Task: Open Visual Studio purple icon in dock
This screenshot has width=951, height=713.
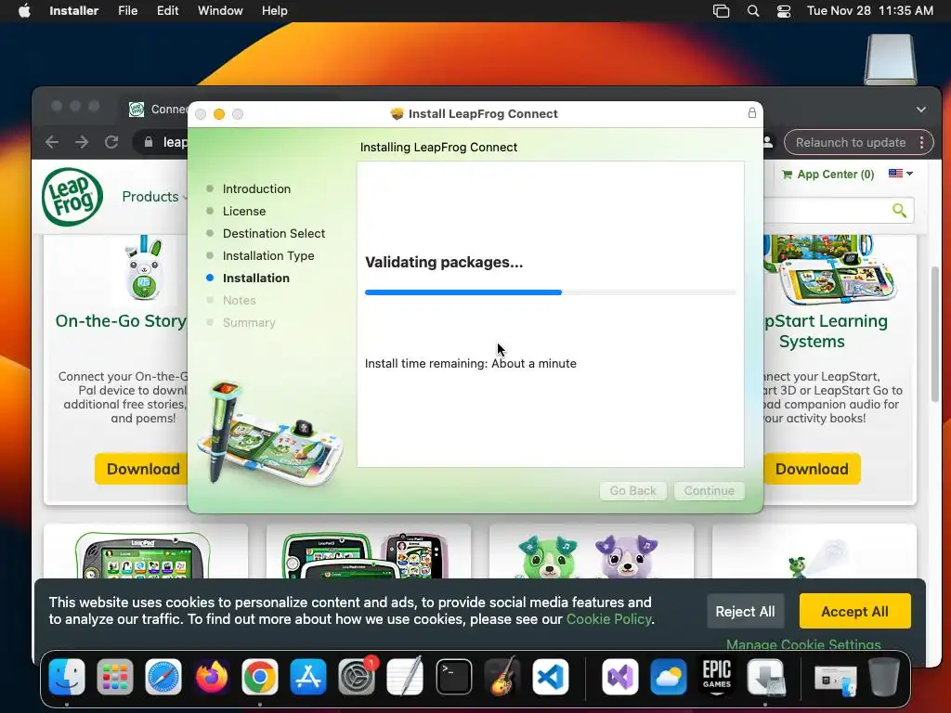Action: [x=619, y=677]
